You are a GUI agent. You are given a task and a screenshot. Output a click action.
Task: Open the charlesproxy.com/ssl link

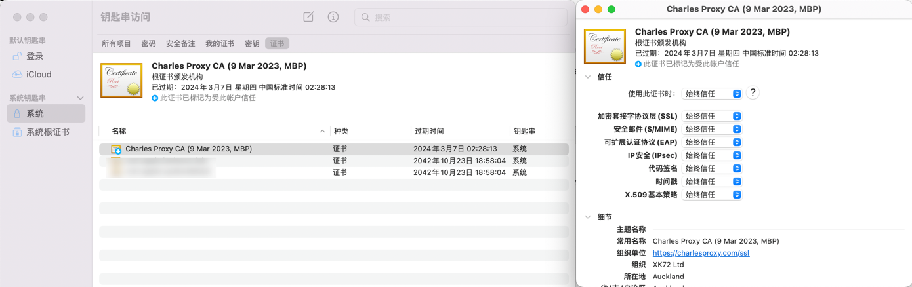click(x=701, y=253)
